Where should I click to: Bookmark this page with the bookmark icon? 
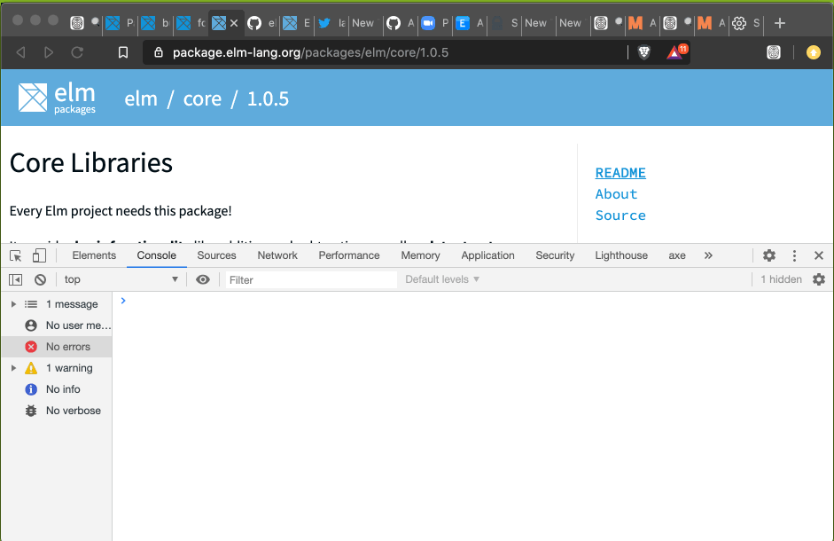pyautogui.click(x=123, y=52)
